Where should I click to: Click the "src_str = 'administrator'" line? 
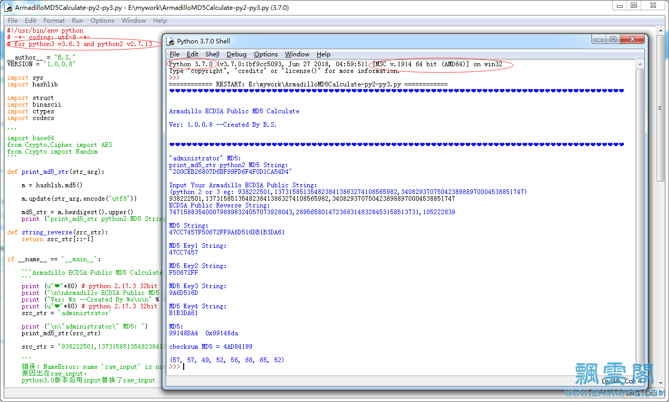coord(66,313)
